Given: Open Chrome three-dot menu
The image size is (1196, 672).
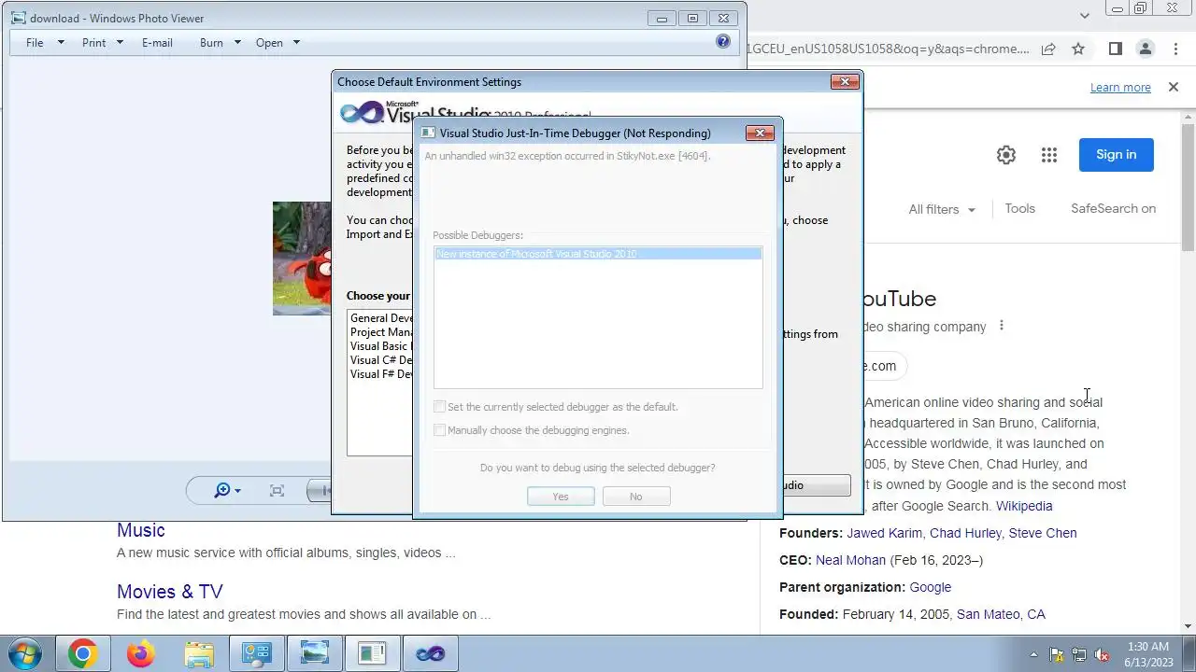Looking at the screenshot, I should tap(1175, 49).
